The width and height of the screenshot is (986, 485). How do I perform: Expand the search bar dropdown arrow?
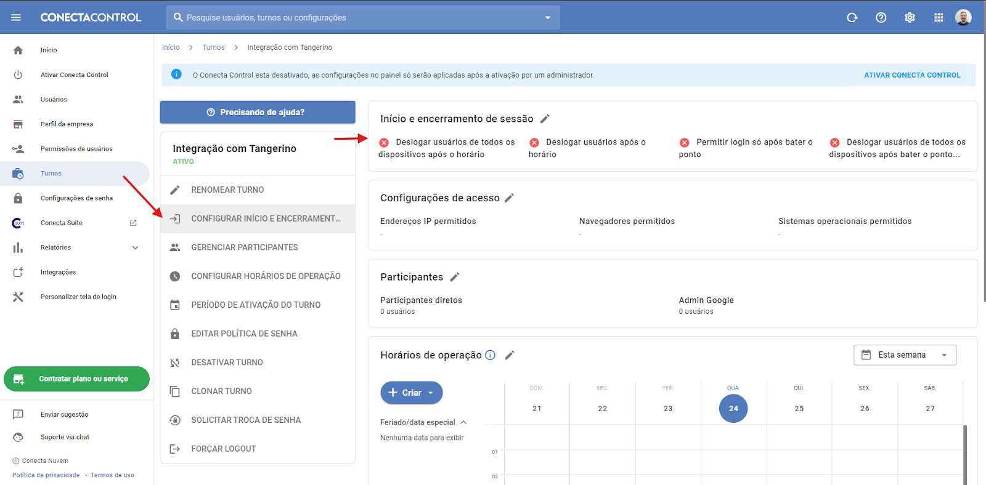point(548,17)
